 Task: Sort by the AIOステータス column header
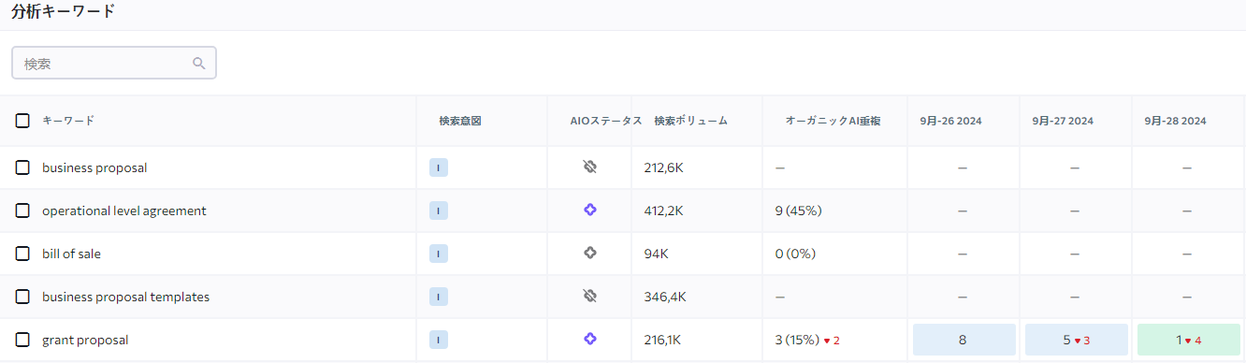point(606,121)
